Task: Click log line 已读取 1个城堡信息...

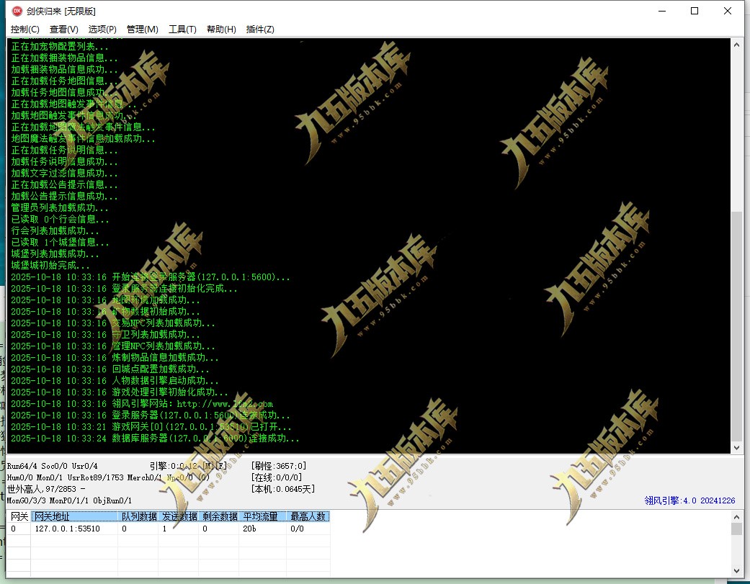Action: pyautogui.click(x=60, y=242)
